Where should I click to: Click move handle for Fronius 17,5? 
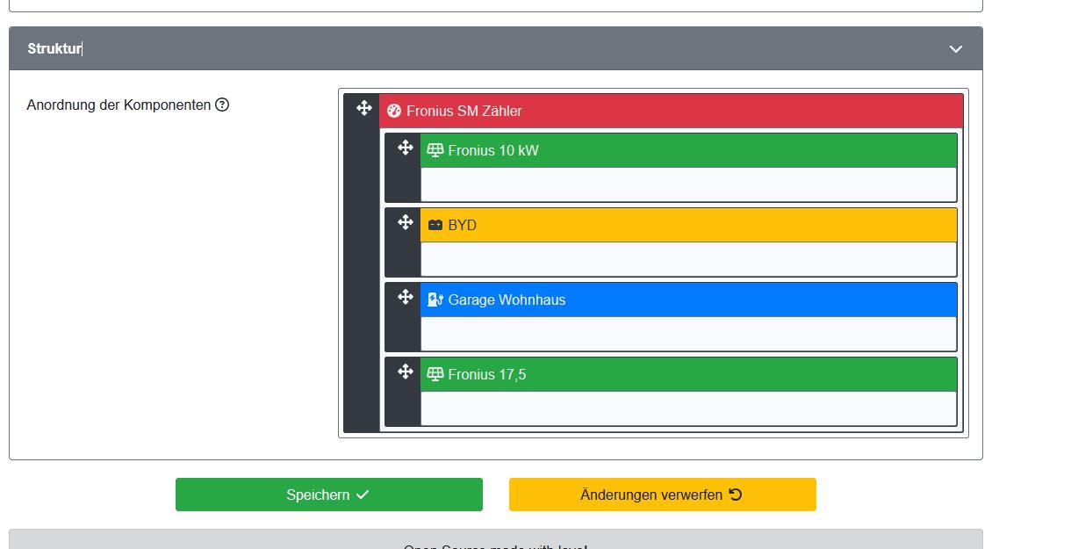(406, 372)
